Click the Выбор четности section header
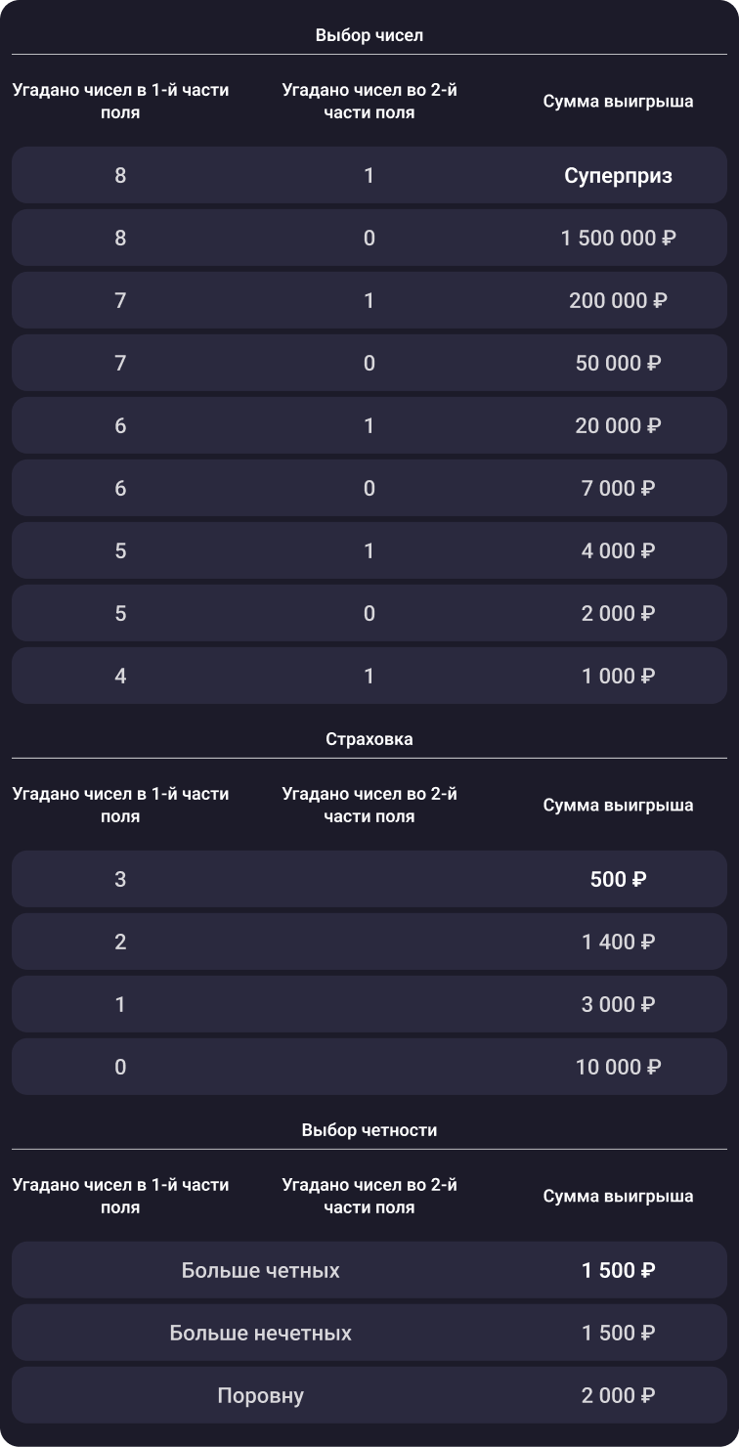739x1447 pixels. pyautogui.click(x=369, y=1130)
